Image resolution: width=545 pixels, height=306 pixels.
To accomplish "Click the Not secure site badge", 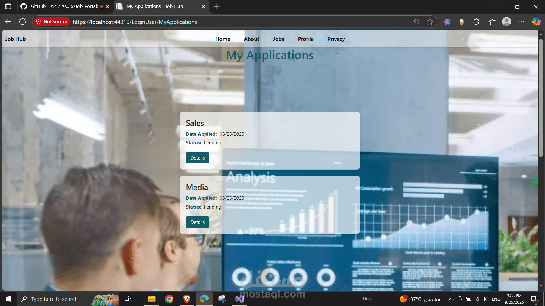I will point(52,22).
